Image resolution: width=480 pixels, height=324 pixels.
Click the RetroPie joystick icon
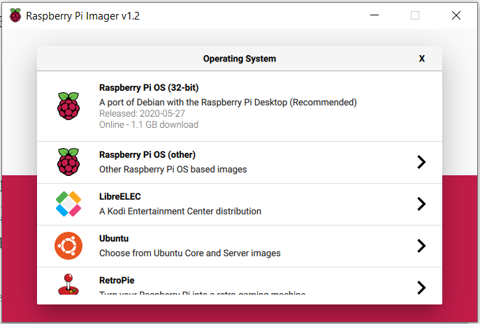click(68, 284)
